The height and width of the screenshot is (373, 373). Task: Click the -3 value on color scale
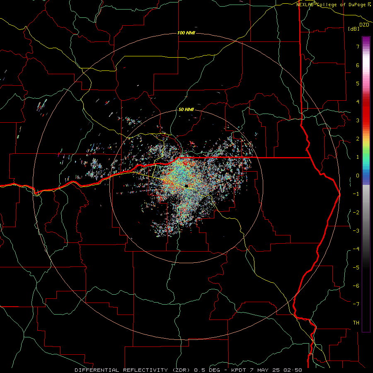click(x=356, y=230)
